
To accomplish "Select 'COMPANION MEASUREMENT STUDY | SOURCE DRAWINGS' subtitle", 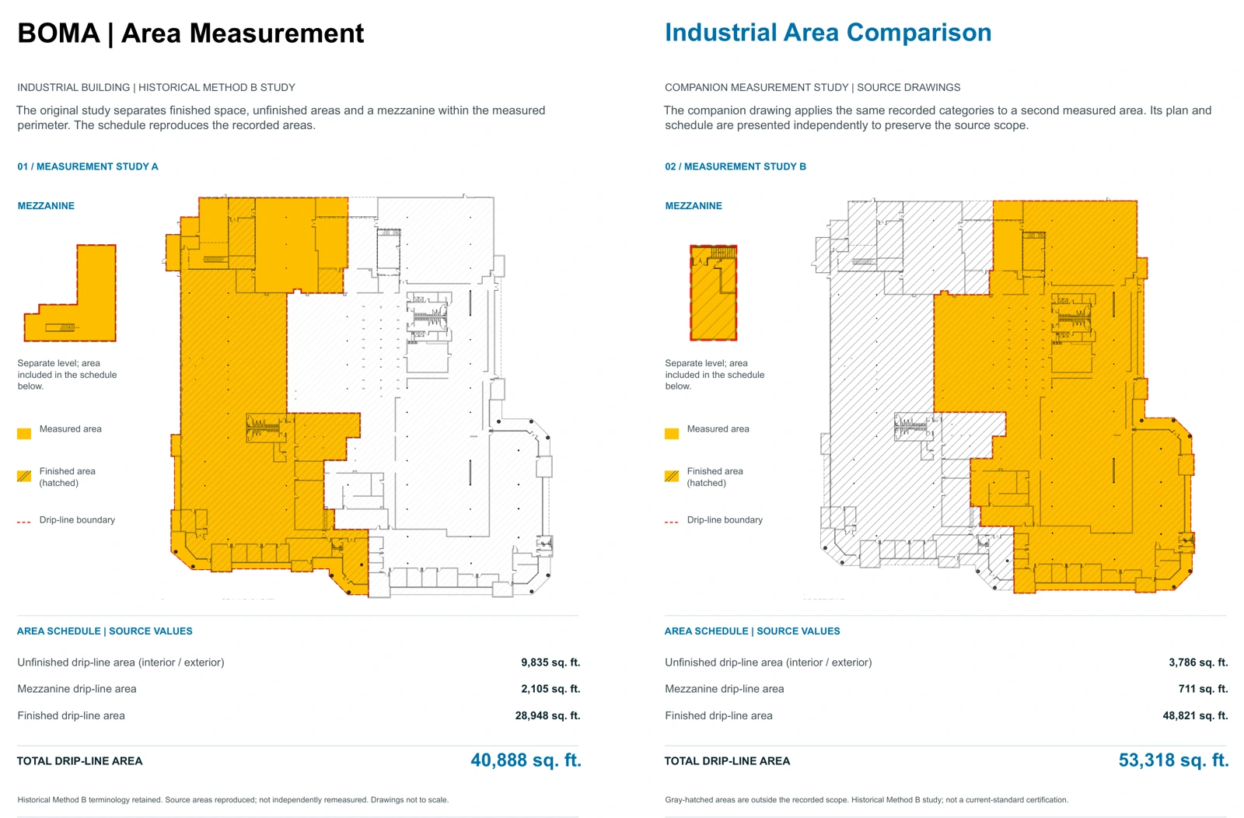I will click(x=812, y=88).
